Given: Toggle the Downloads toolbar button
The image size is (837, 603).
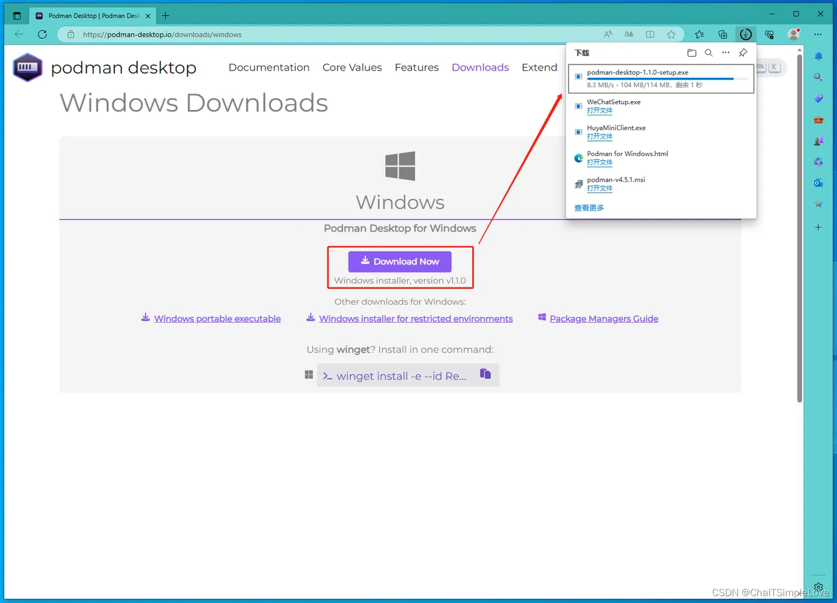Looking at the screenshot, I should (x=746, y=35).
